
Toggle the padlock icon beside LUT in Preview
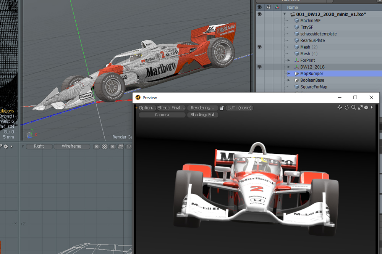tap(222, 108)
